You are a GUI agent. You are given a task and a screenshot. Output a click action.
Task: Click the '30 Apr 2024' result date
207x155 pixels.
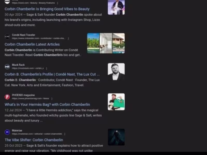pyautogui.click(x=13, y=15)
